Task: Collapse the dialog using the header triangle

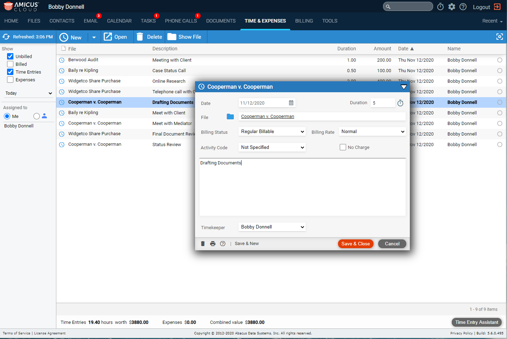Action: [x=403, y=87]
